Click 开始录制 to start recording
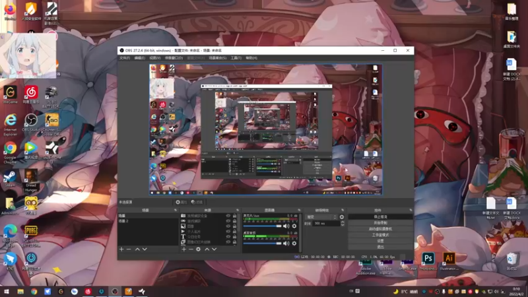This screenshot has height=297, width=528. (x=381, y=223)
